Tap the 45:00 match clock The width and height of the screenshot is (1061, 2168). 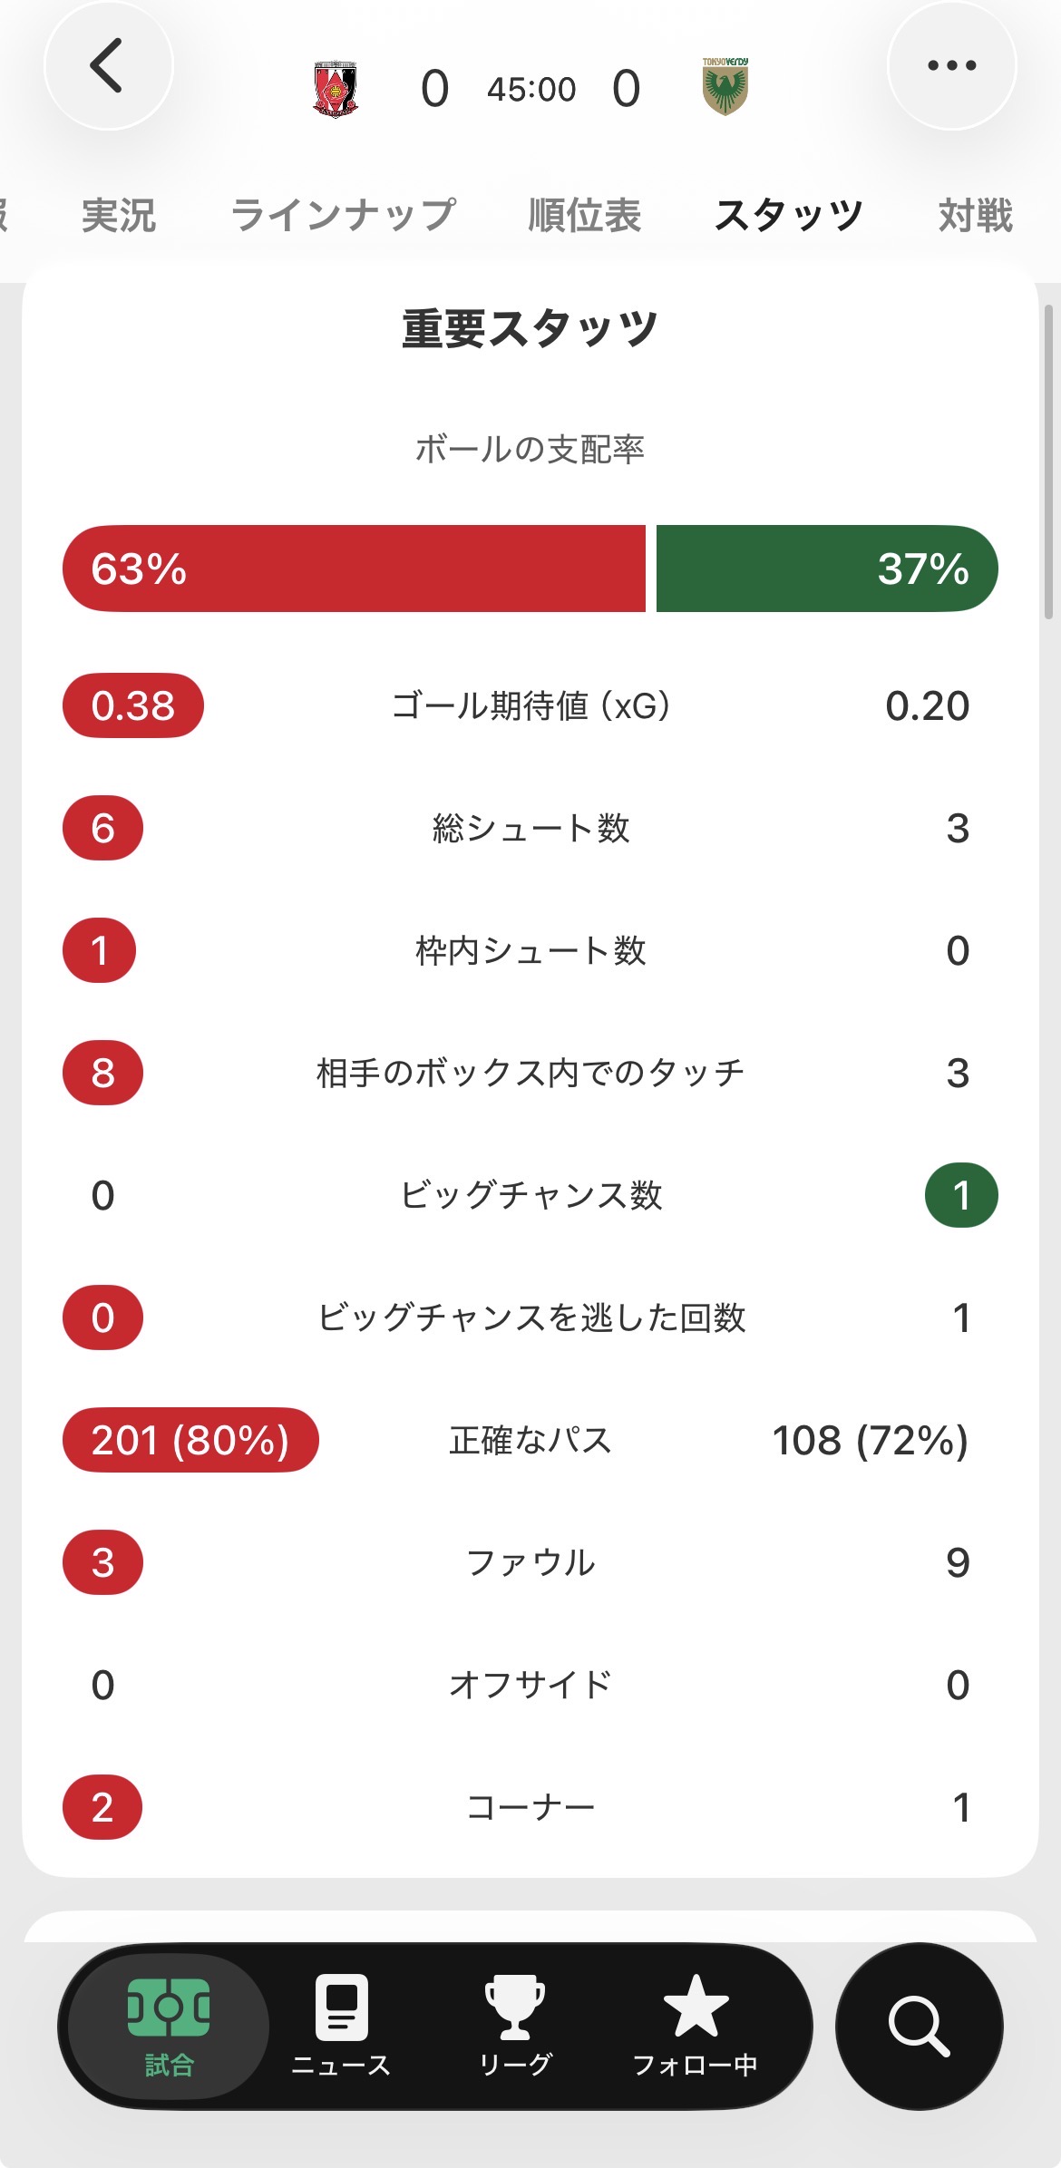(531, 90)
